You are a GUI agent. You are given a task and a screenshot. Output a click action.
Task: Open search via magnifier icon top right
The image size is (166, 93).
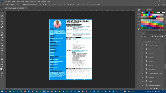(x=156, y=5)
